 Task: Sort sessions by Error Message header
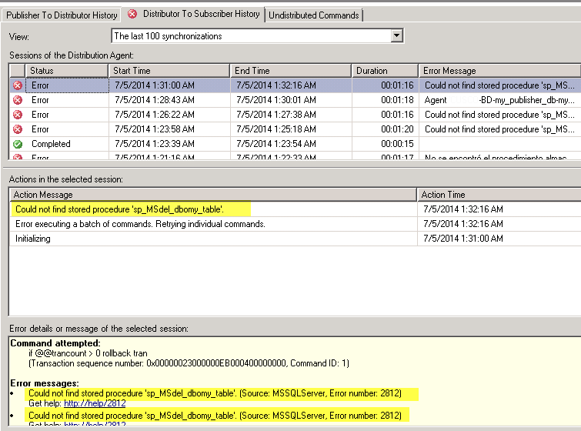(499, 70)
